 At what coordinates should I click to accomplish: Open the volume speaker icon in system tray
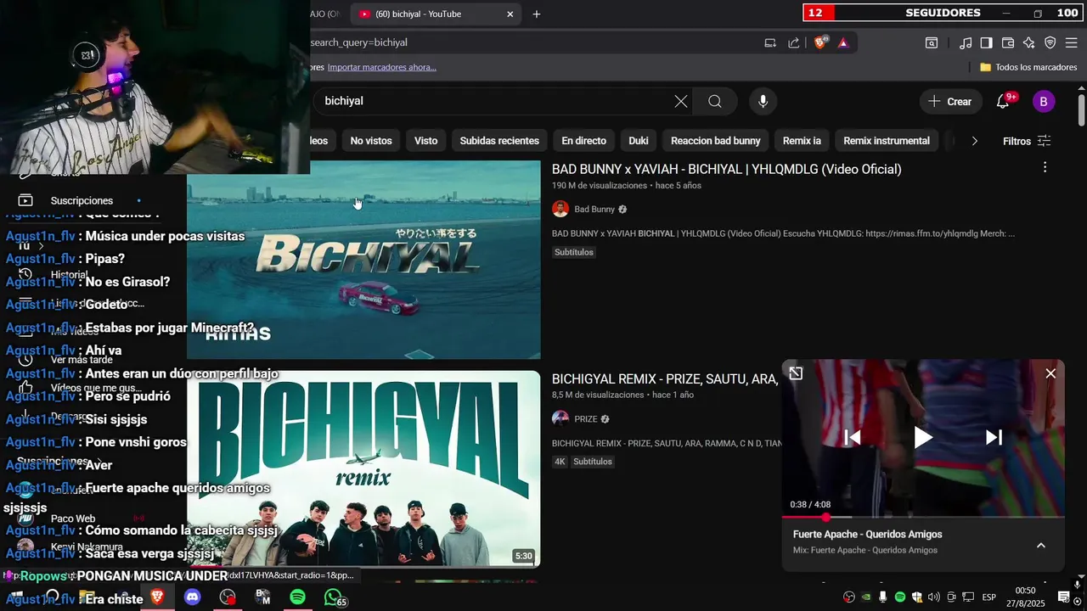click(x=934, y=597)
